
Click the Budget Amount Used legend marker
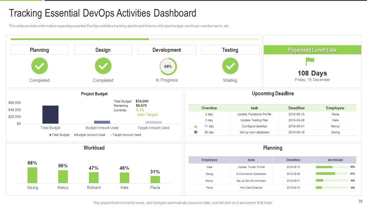pyautogui.click(x=75, y=135)
